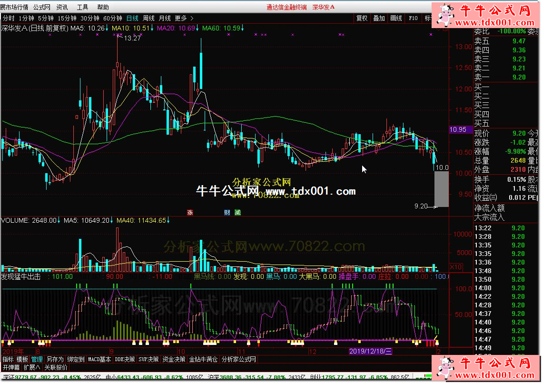Click the MA60 down-arrow indicator icon
Image resolution: width=542 pixels, height=383 pixels.
(242, 28)
